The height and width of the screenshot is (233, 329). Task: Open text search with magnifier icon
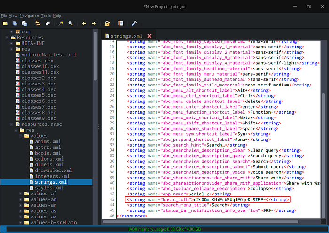[70, 23]
